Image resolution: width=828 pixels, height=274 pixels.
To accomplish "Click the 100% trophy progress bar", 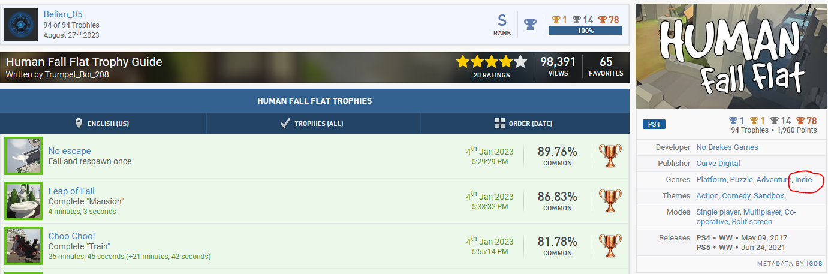I will (585, 31).
